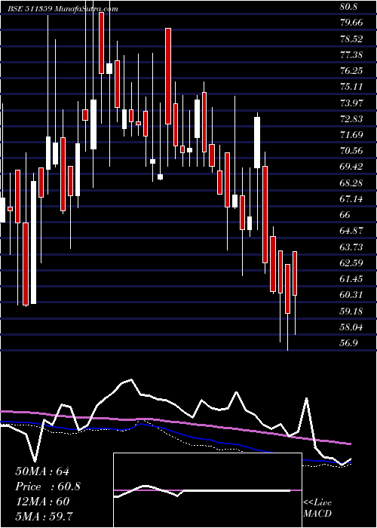
Task: Click the 79.66 price axis label
Action: (x=351, y=23)
